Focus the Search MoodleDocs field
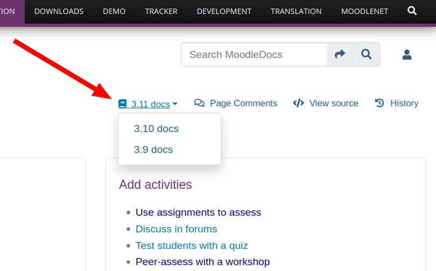 click(x=254, y=55)
